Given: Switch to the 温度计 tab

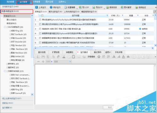Looking at the screenshot, I should (108, 52).
